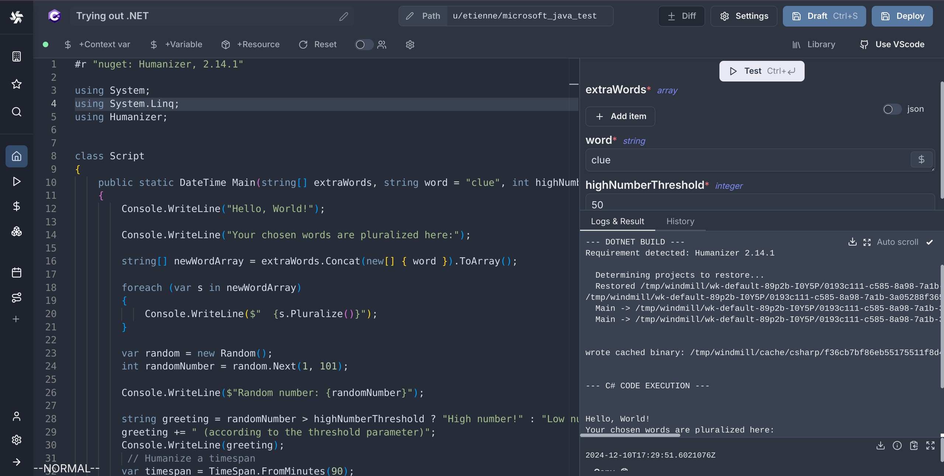
Task: Expand logs panel to fullscreen
Action: point(867,242)
